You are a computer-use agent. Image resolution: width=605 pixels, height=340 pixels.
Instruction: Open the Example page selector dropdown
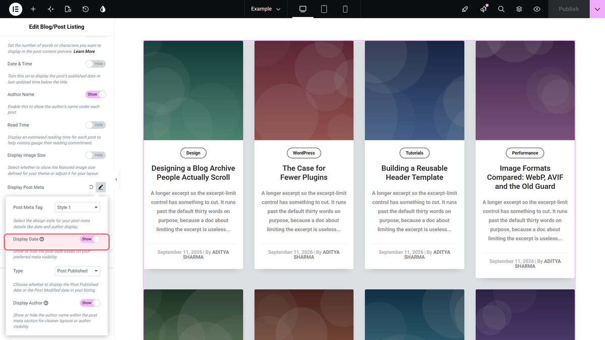point(266,9)
